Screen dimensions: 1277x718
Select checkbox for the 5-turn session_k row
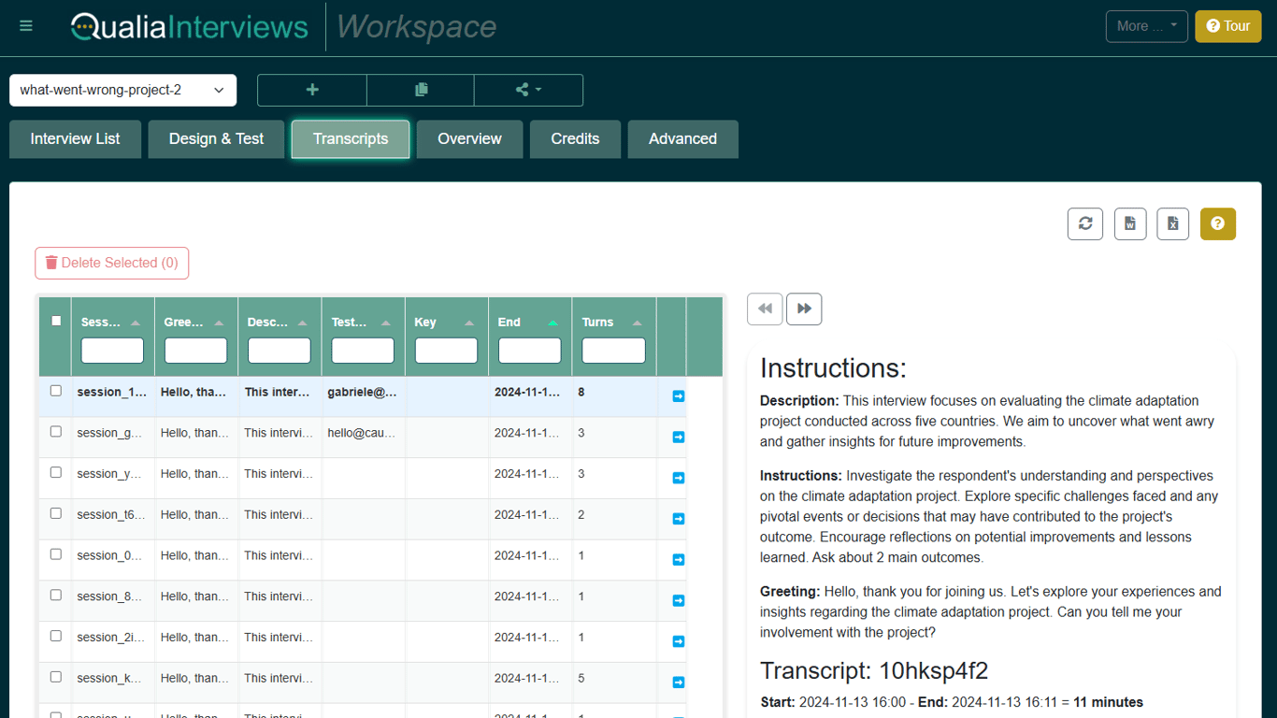coord(56,677)
